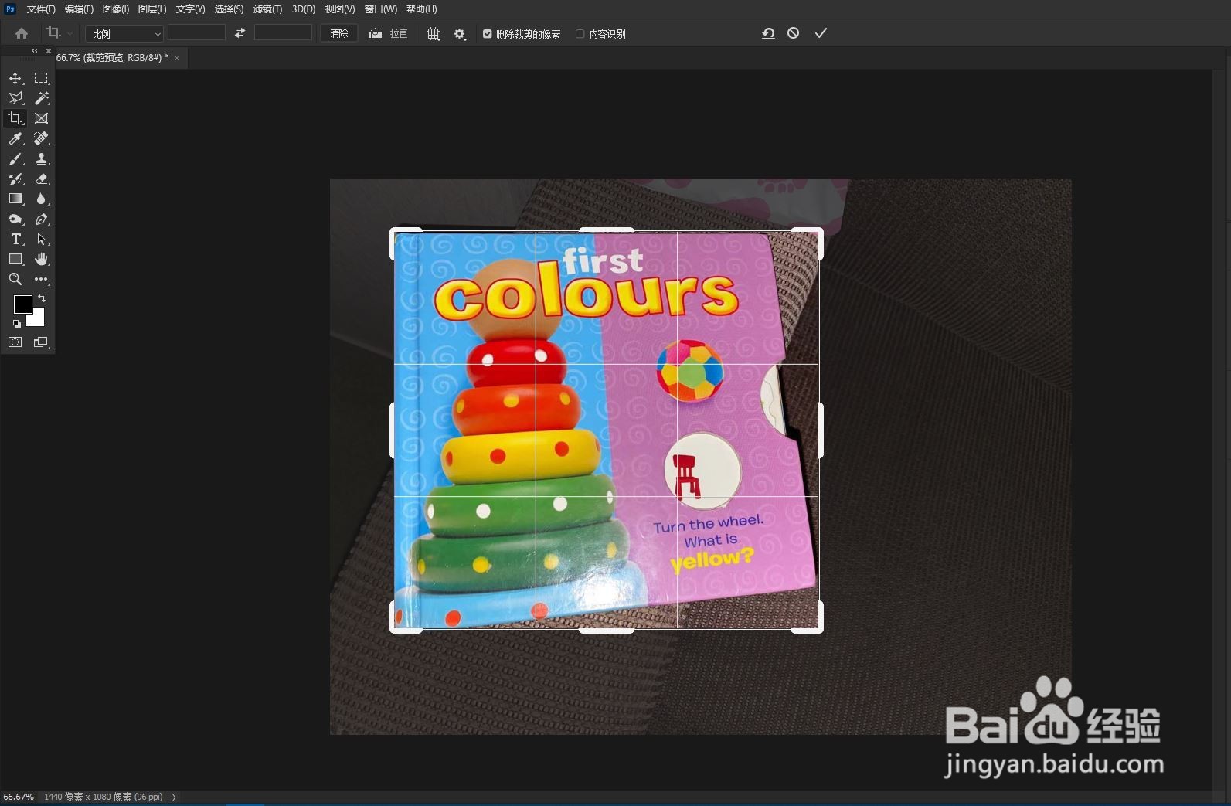Open the 文件(F) menu
Viewport: 1231px width, 806px height.
(x=41, y=9)
